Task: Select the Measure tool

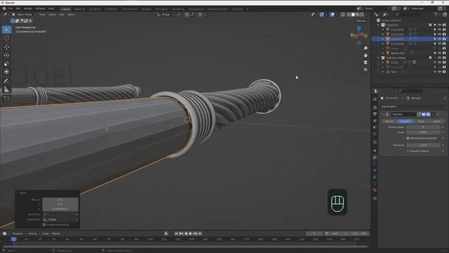Action: 6,89
